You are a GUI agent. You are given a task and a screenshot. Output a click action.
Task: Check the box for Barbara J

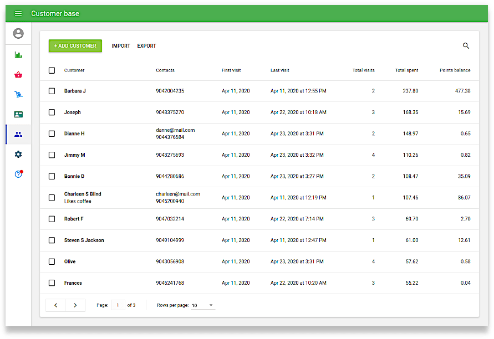tap(52, 91)
